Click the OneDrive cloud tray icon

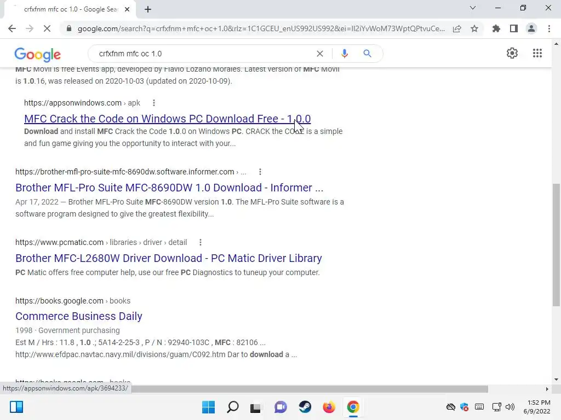450,407
